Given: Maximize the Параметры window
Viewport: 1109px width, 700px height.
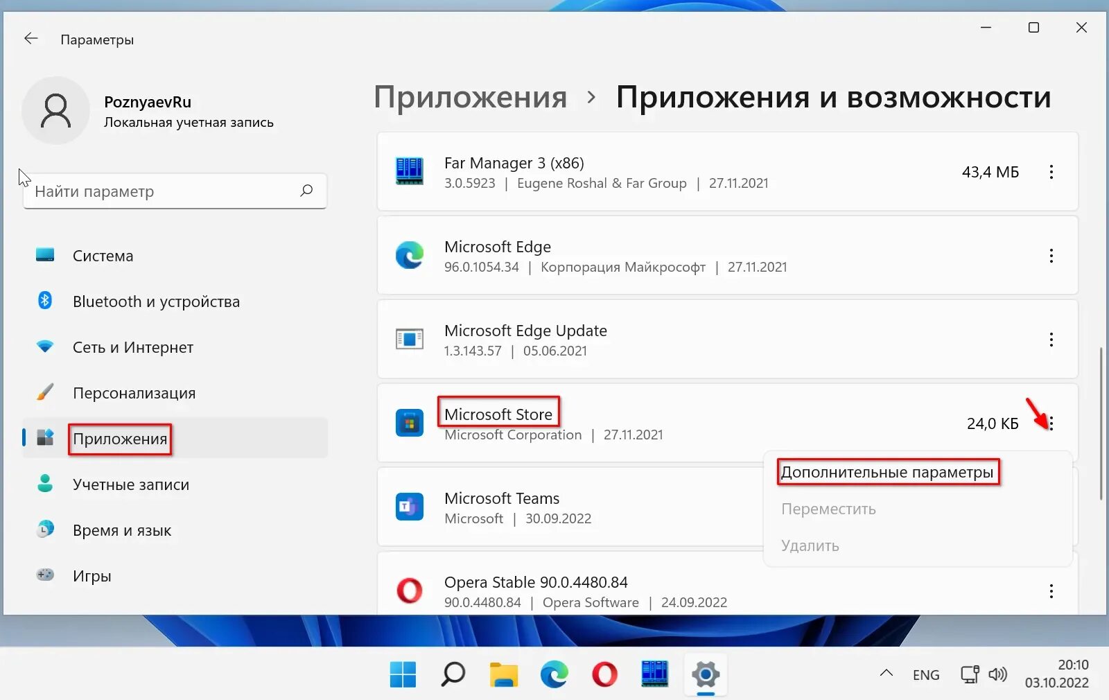Looking at the screenshot, I should click(x=1033, y=28).
